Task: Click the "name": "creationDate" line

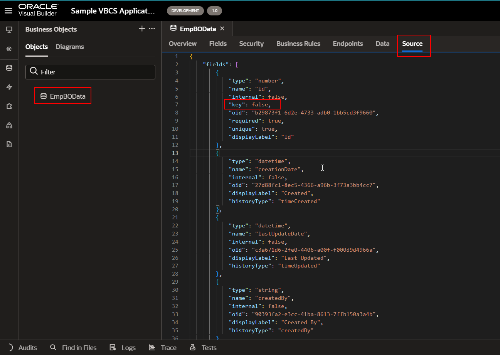Action: click(266, 169)
